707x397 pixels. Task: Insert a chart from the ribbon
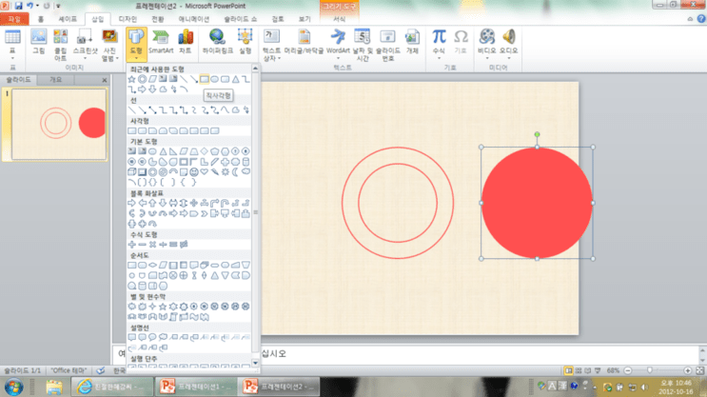click(x=186, y=42)
